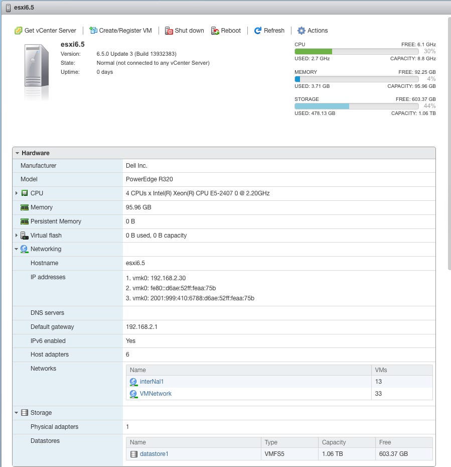Image resolution: width=451 pixels, height=467 pixels.
Task: Click Type column header in Datastores table
Action: click(290, 442)
